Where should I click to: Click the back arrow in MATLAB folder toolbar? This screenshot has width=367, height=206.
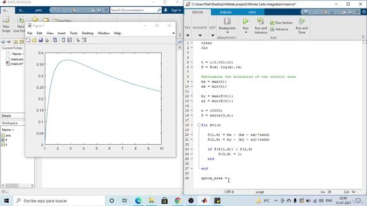[3, 42]
